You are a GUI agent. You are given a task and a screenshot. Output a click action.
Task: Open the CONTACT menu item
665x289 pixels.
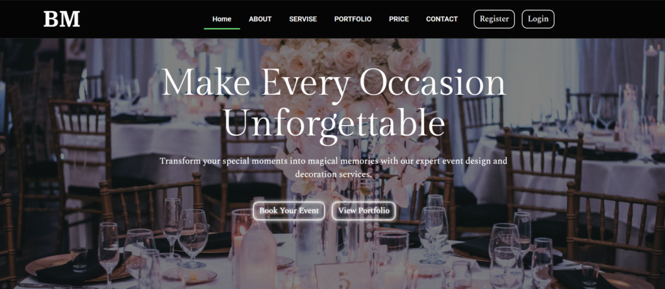[442, 19]
